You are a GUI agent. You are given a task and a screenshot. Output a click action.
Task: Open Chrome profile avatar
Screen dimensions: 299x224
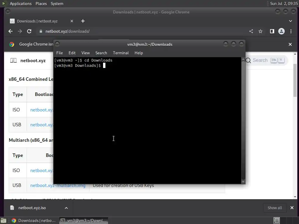281,31
